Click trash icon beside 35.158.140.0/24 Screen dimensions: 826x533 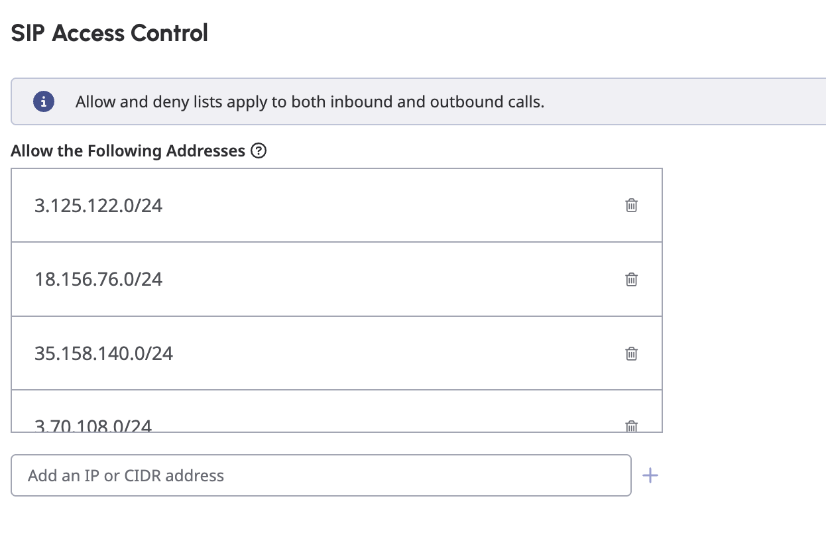tap(632, 353)
